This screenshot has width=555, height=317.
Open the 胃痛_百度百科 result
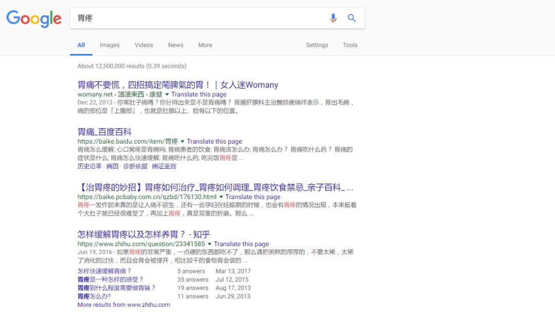tap(105, 132)
